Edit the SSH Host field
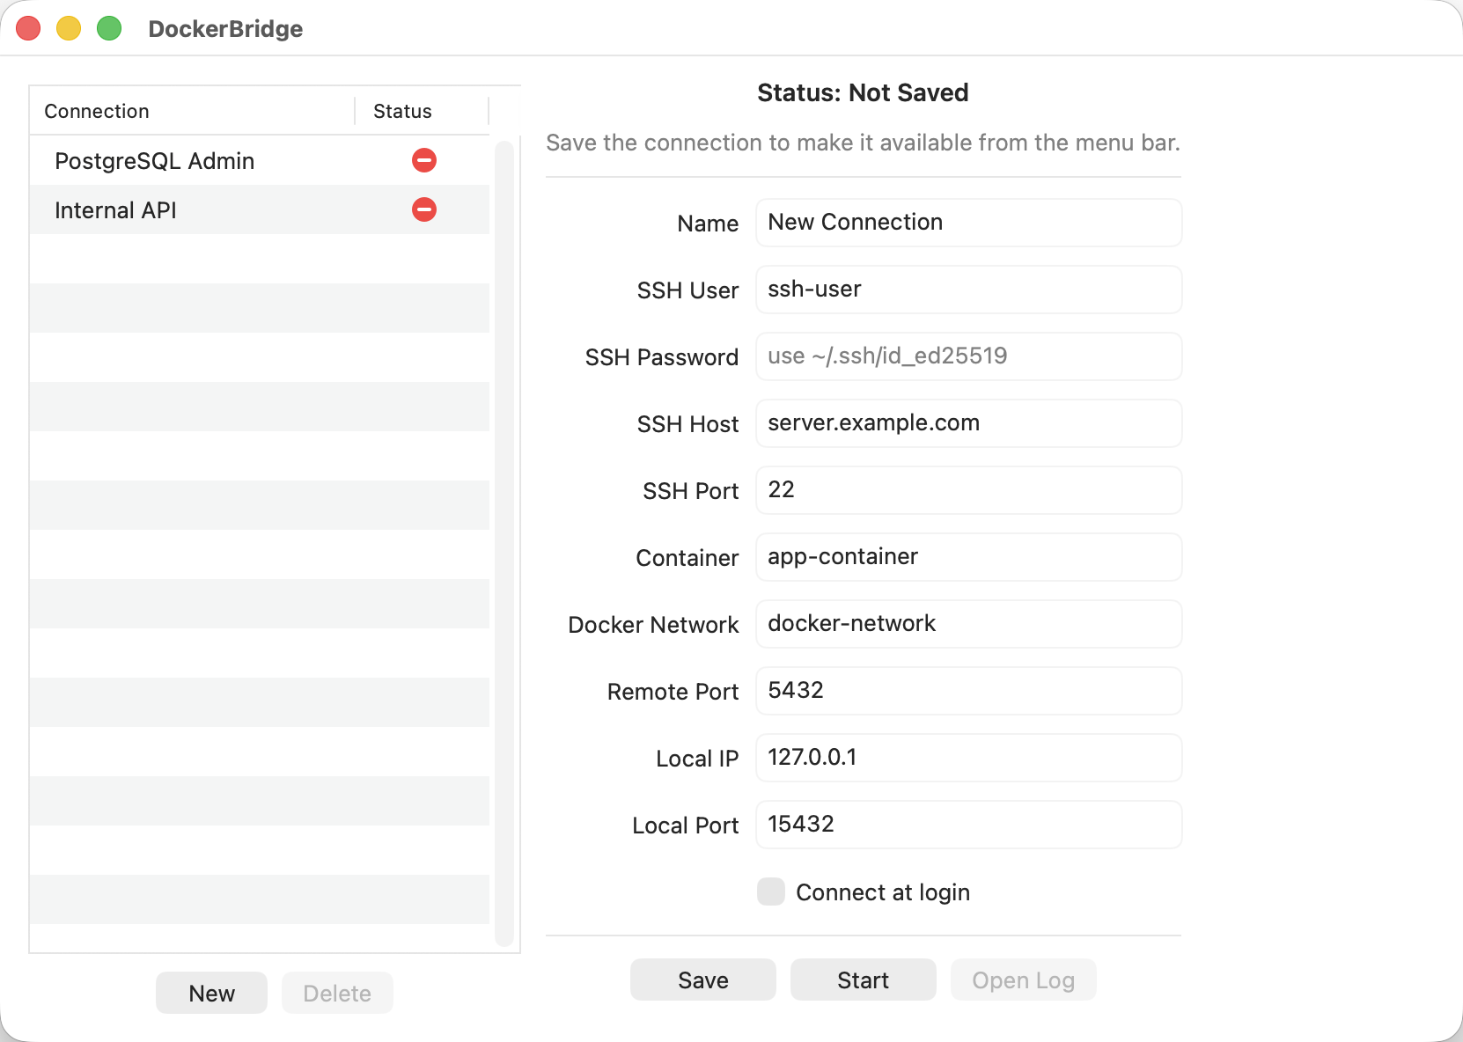Viewport: 1463px width, 1042px height. (968, 423)
